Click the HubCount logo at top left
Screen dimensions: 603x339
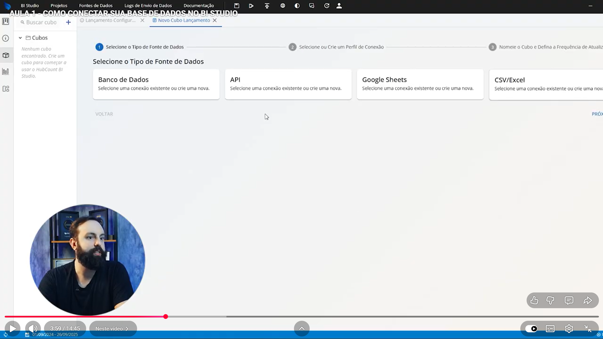(x=8, y=6)
